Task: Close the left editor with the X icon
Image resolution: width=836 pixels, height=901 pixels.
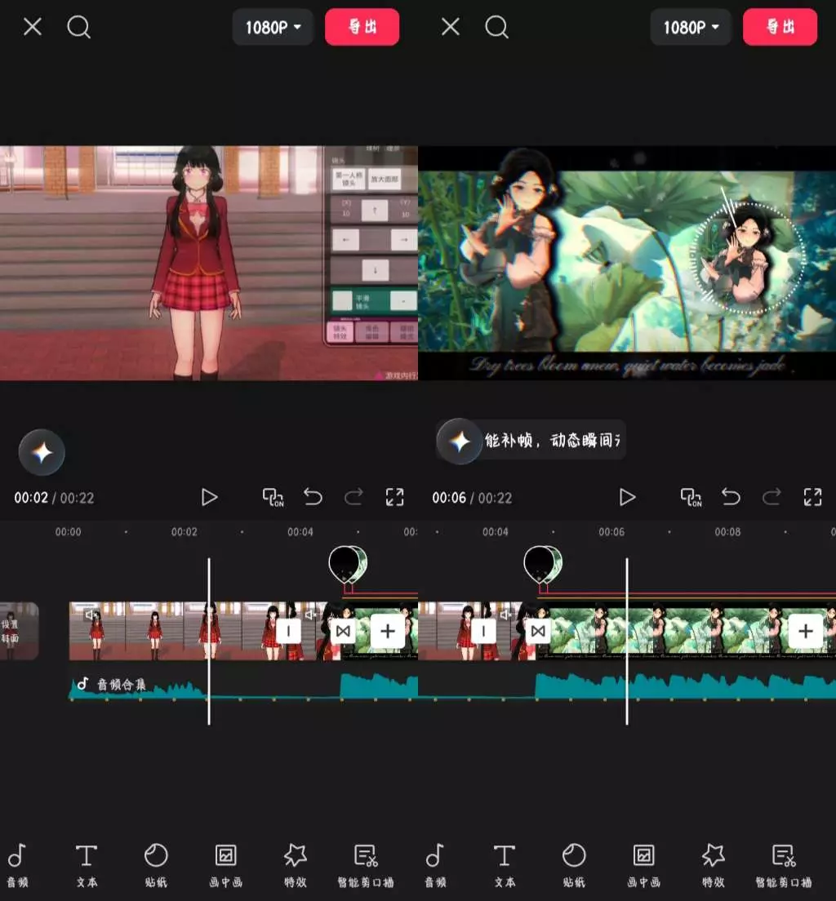Action: 33,26
